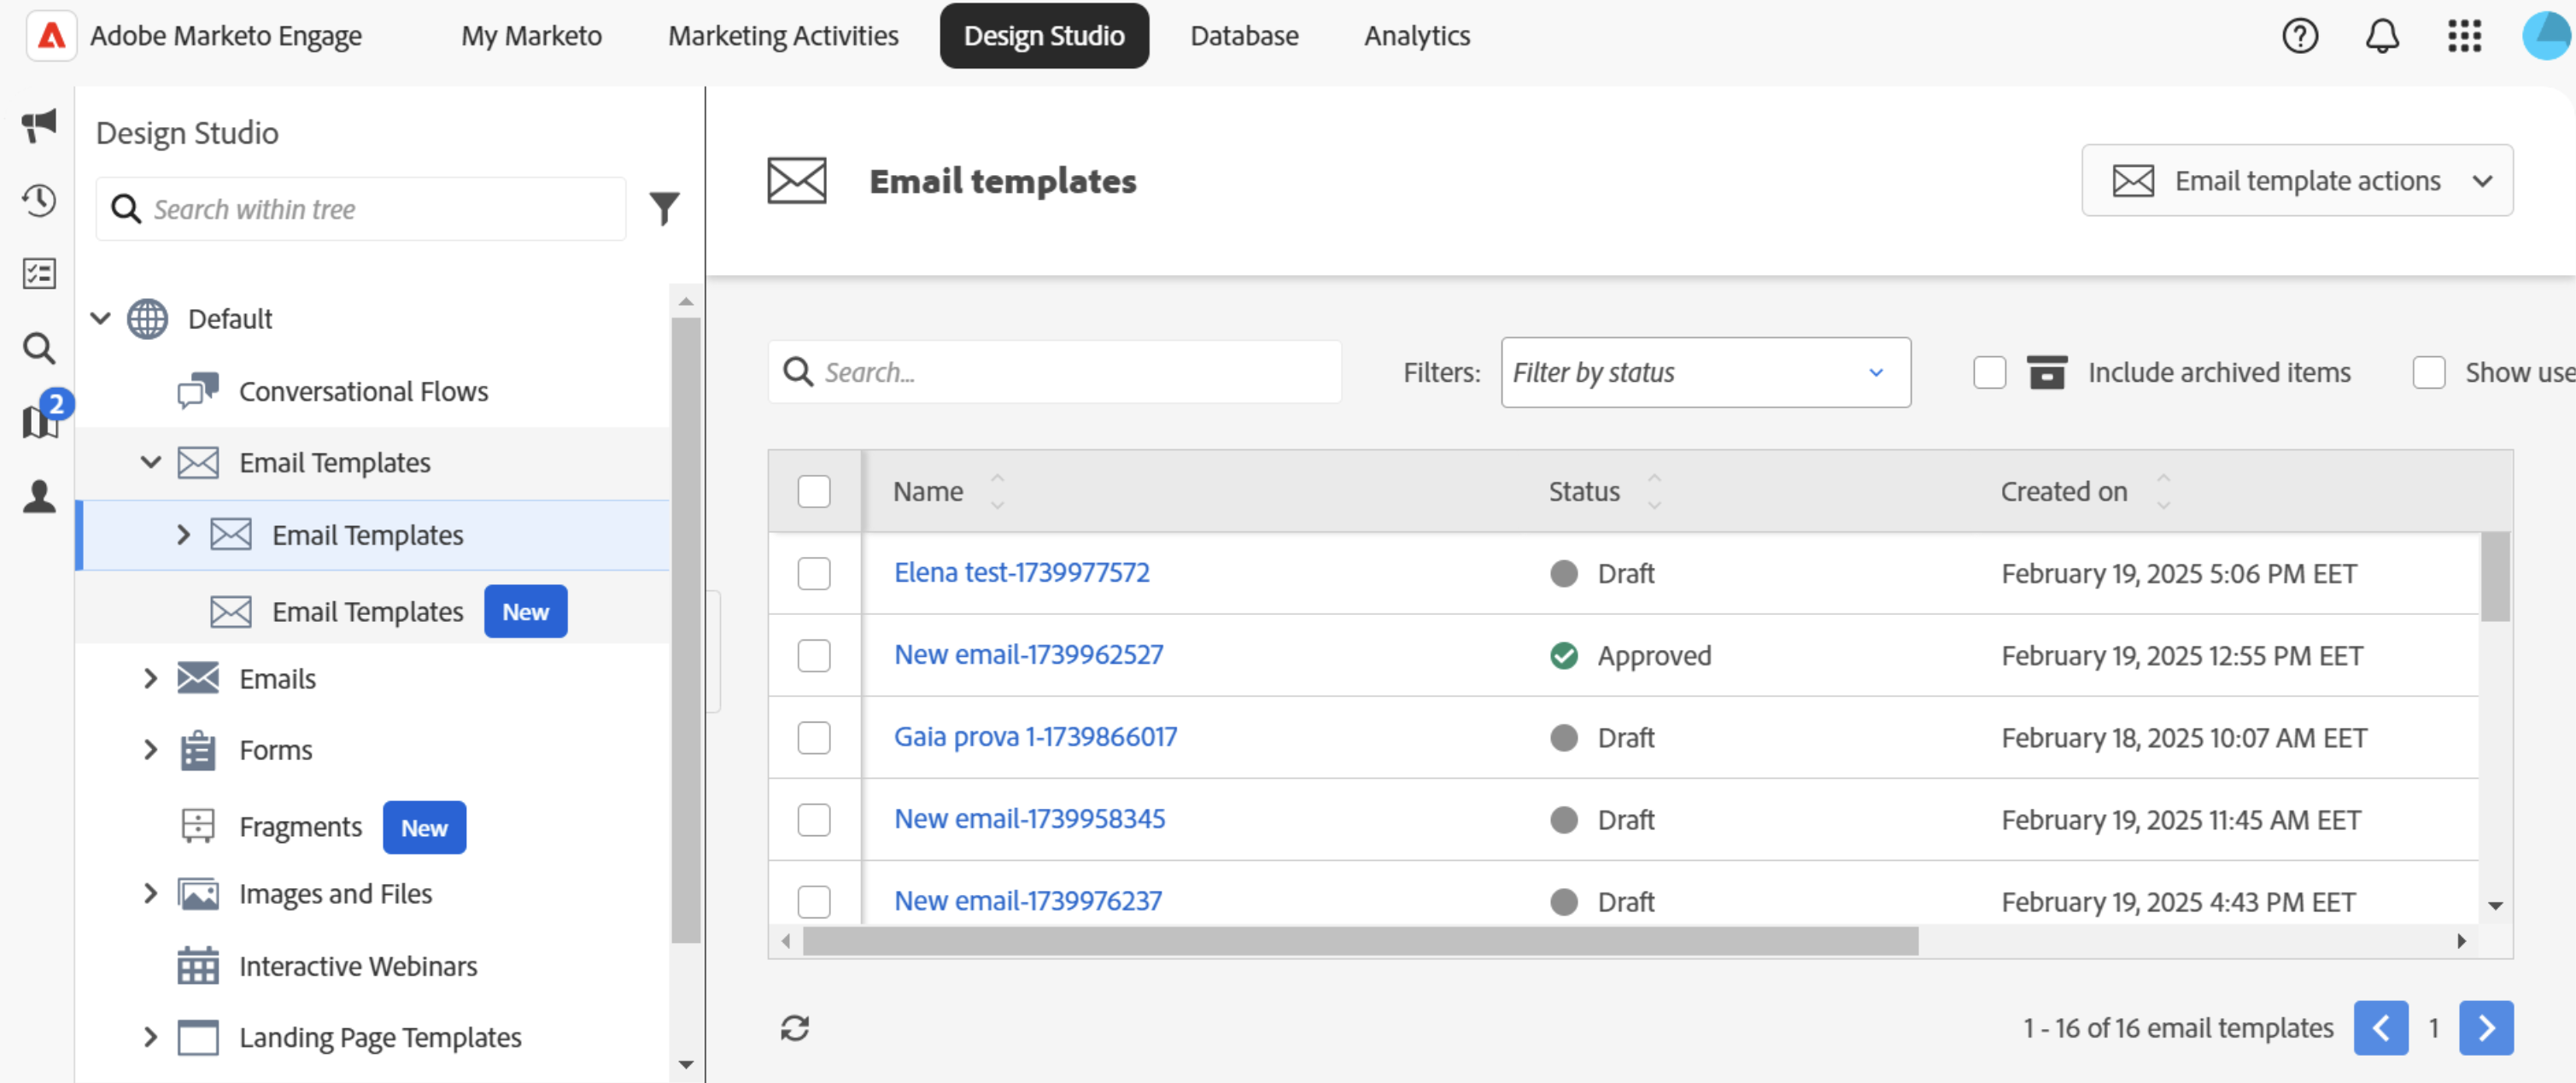Click the Interactive Webinars calendar icon

[x=198, y=966]
